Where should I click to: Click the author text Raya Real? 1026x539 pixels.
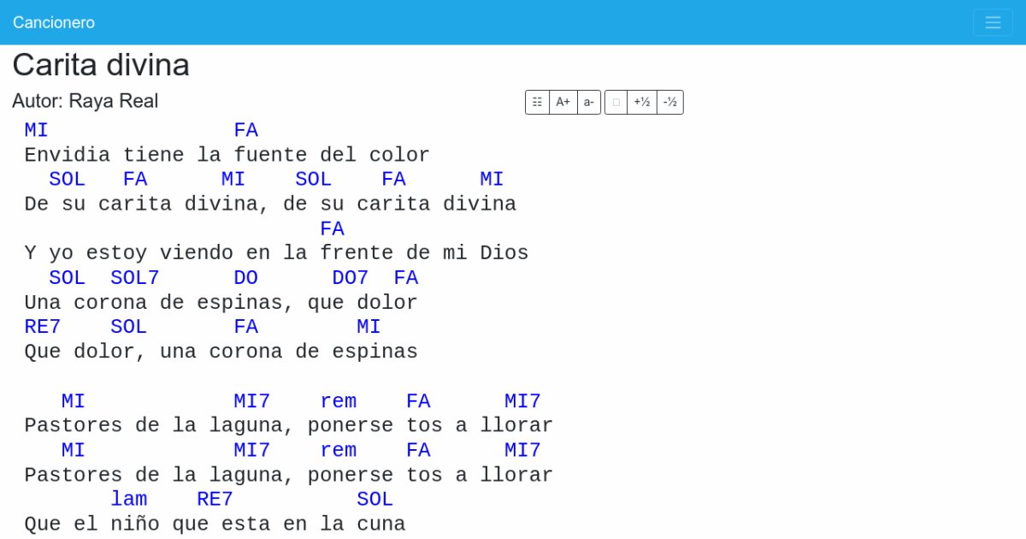85,101
